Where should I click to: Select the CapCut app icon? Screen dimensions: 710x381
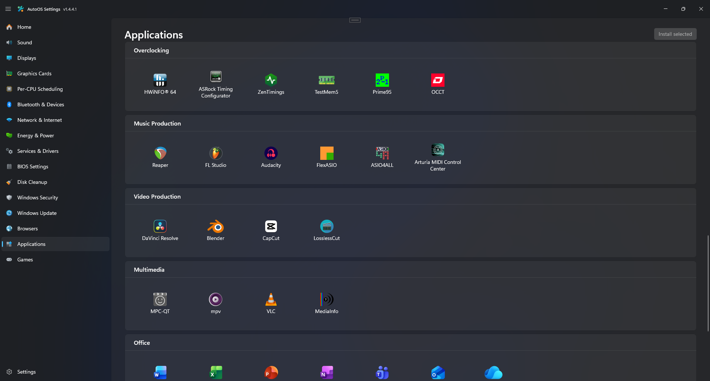(271, 226)
